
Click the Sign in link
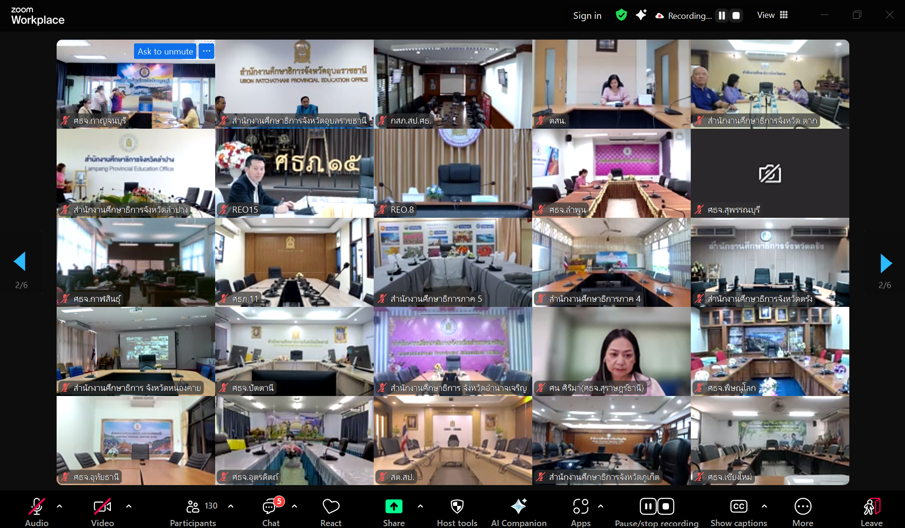point(587,16)
